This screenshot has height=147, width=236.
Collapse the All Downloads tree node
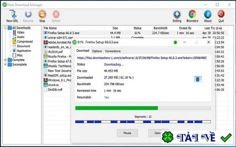click(x=5, y=28)
